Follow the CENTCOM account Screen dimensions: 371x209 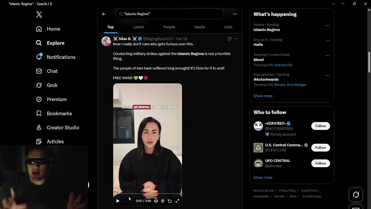pos(321,147)
